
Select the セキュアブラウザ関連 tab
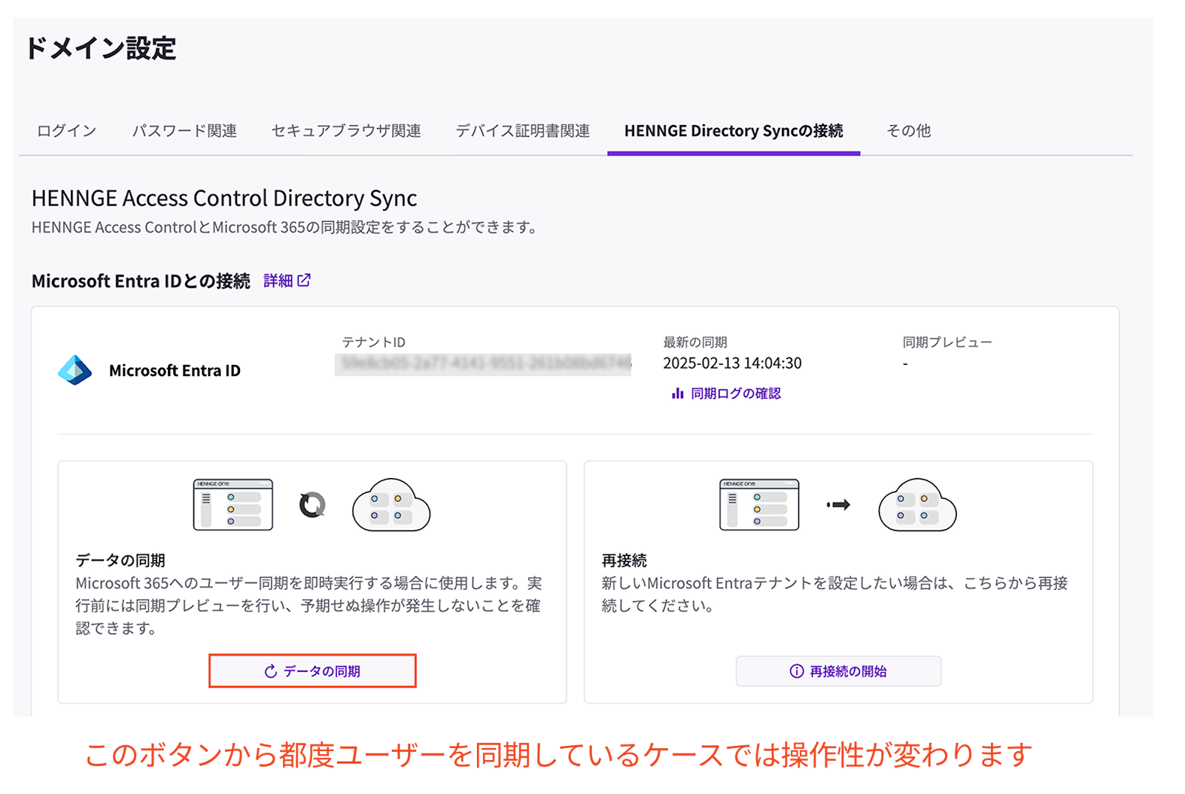[346, 131]
